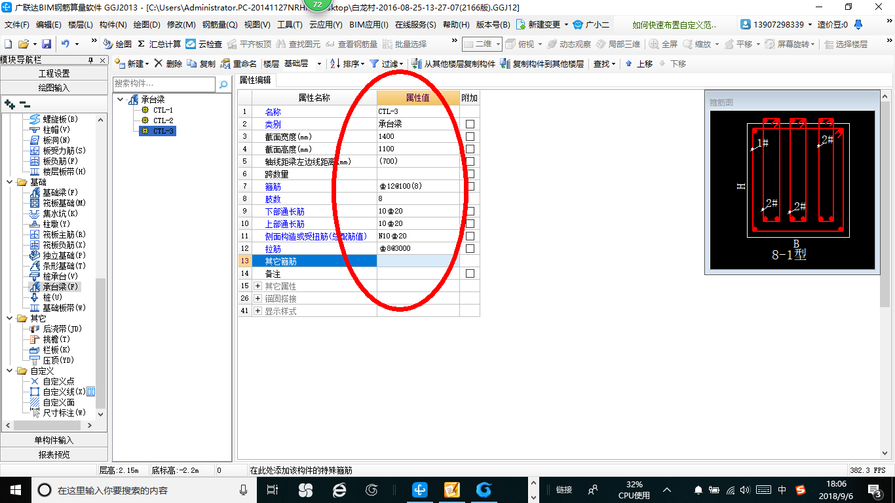Click 上移 move up button
This screenshot has width=895, height=503.
(x=639, y=64)
